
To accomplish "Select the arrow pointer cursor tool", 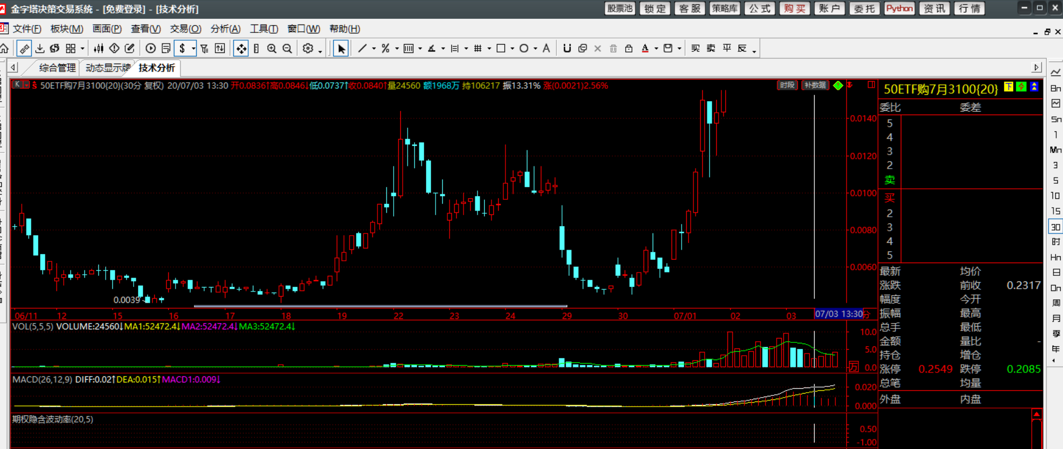I will pyautogui.click(x=341, y=49).
